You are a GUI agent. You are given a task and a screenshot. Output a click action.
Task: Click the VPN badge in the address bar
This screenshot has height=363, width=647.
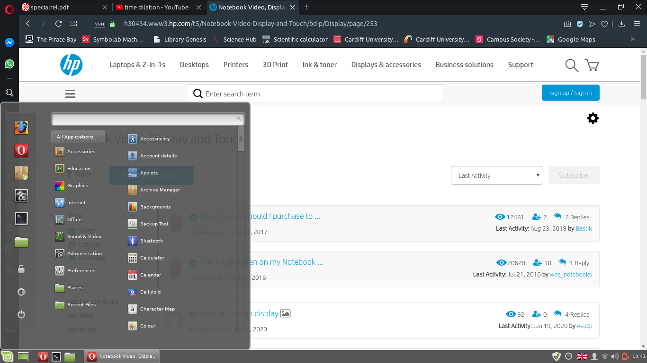[x=99, y=23]
